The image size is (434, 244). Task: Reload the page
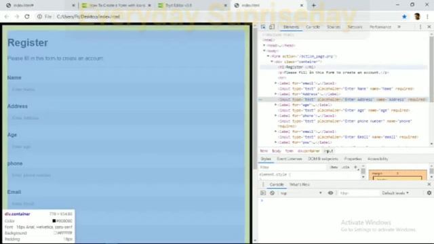point(27,16)
